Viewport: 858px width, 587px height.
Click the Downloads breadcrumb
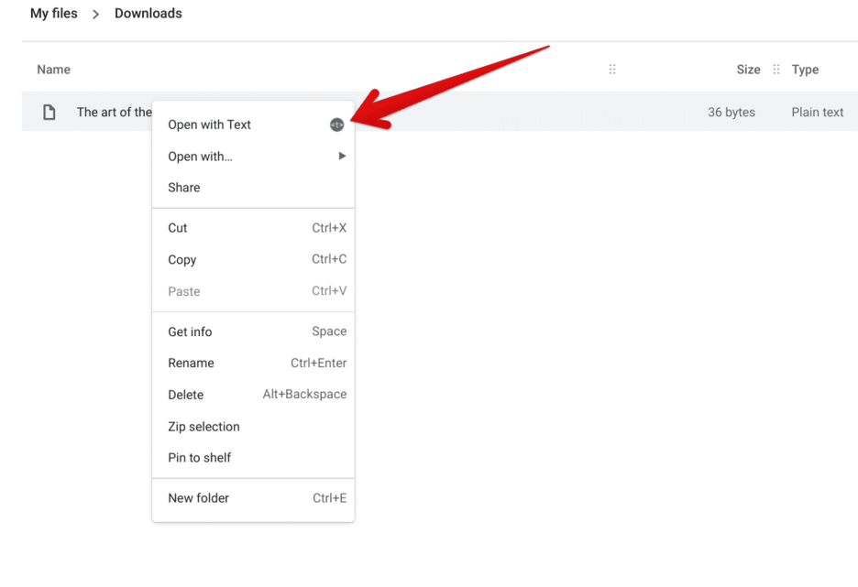point(148,13)
